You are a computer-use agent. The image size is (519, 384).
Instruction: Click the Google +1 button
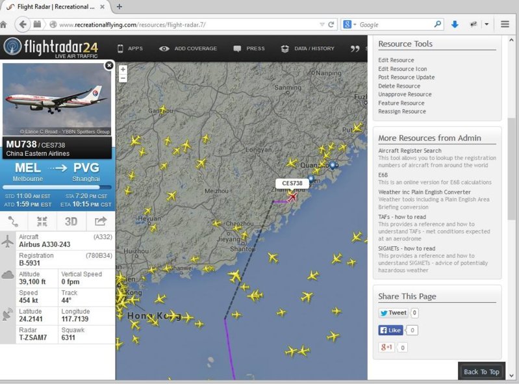(386, 347)
